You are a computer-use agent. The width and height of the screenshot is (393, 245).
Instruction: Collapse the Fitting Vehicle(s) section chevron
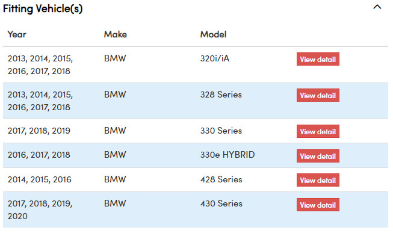[x=377, y=7]
